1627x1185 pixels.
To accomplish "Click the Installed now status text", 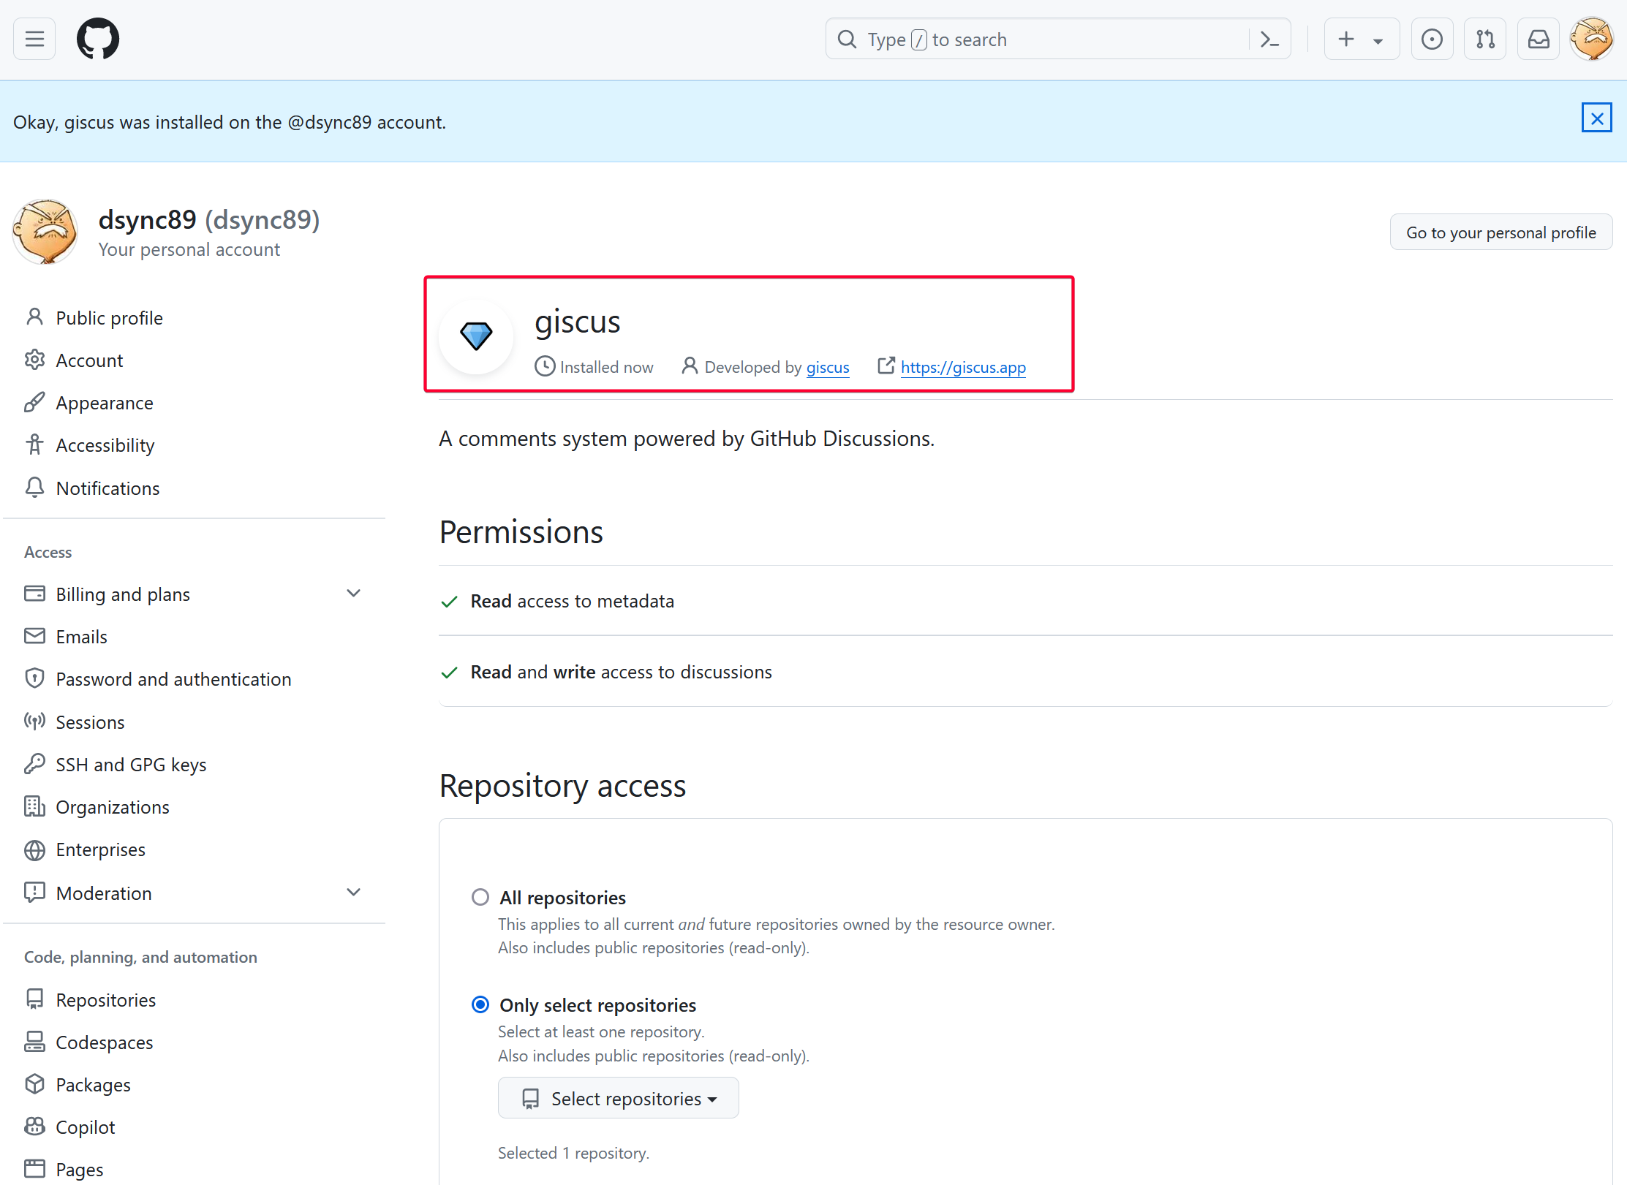I will coord(606,367).
